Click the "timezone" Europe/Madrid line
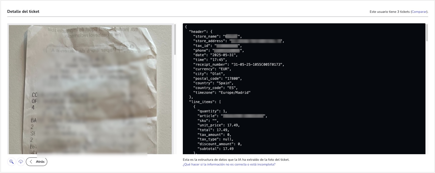Viewport: 435px width, 173px height. tap(222, 93)
